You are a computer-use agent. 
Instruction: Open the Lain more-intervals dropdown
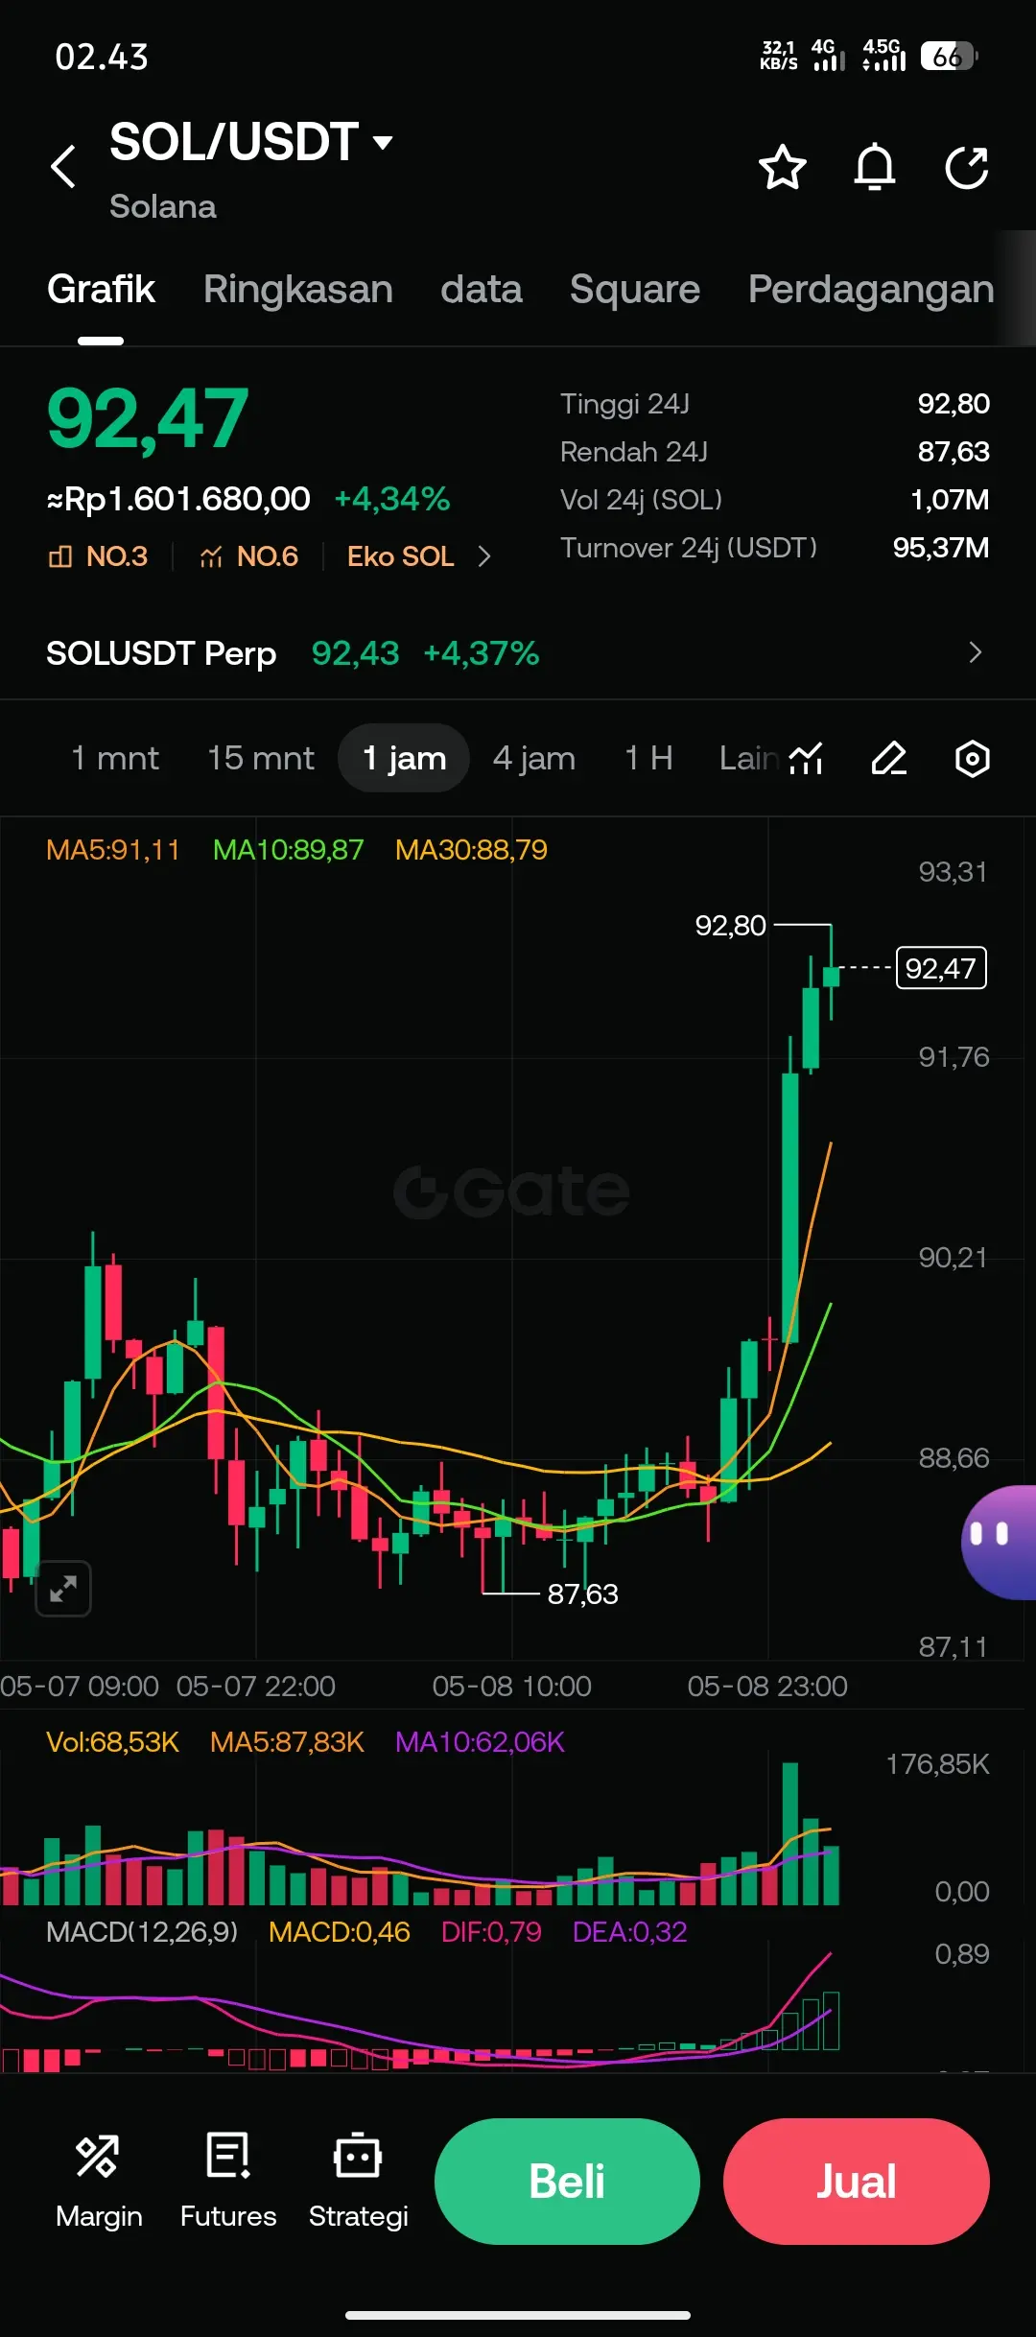coord(748,758)
